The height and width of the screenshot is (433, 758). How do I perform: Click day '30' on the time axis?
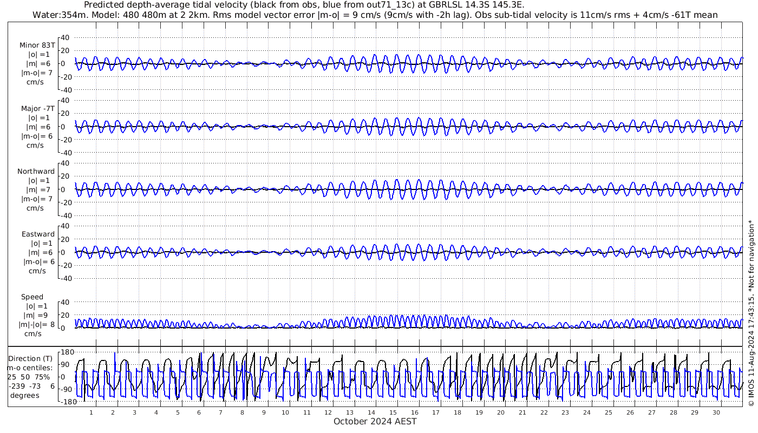pyautogui.click(x=716, y=412)
